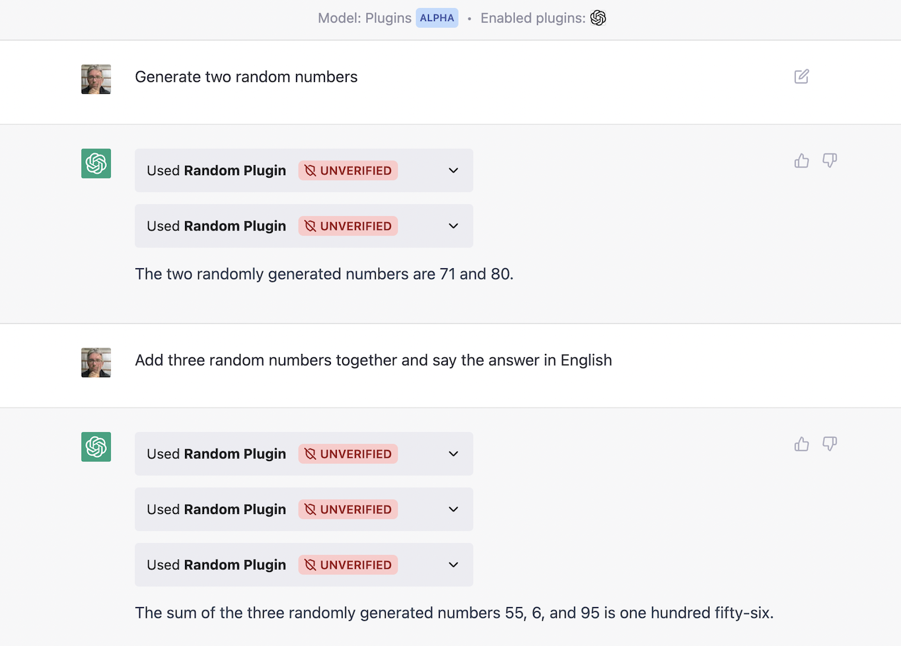Click ChatGPT avatar beside first response
This screenshot has width=901, height=646.
click(96, 163)
